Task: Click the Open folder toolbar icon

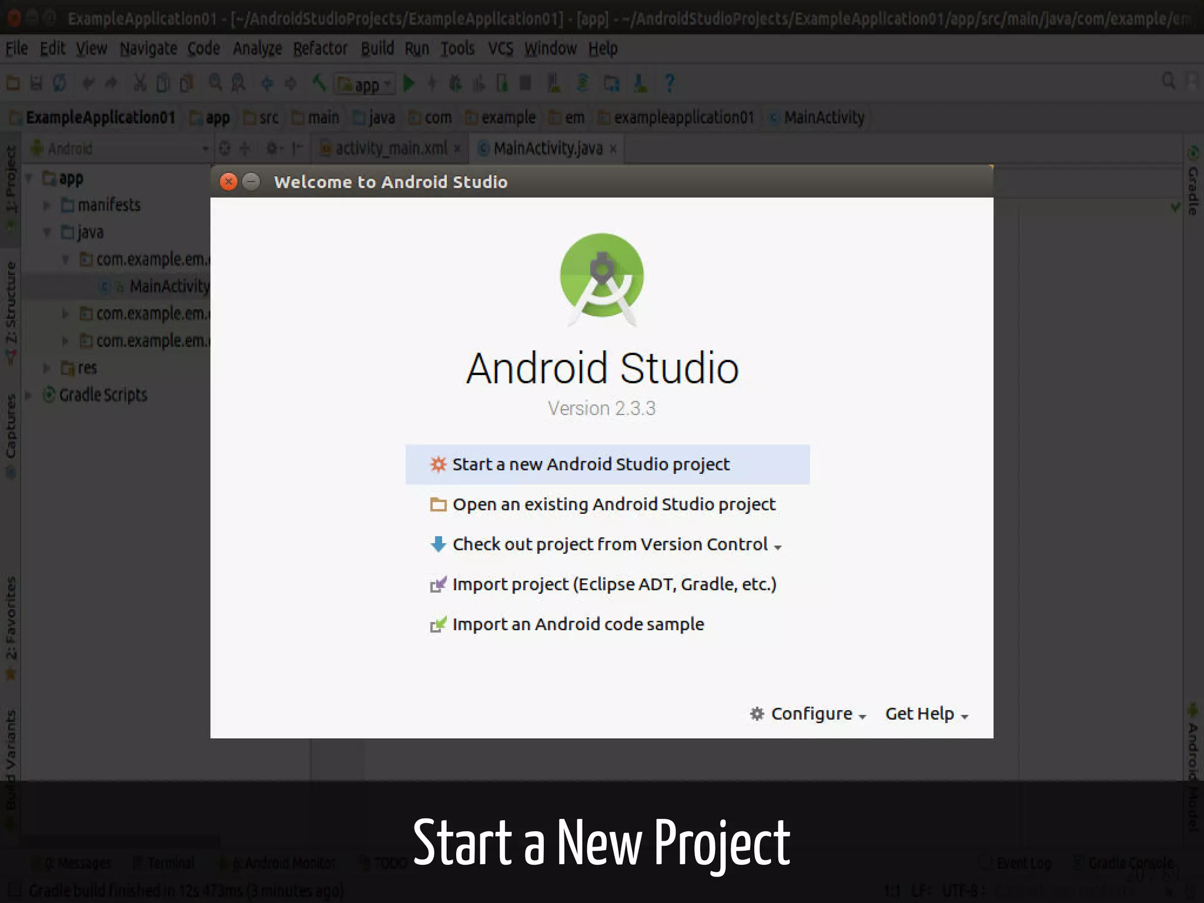Action: click(13, 83)
